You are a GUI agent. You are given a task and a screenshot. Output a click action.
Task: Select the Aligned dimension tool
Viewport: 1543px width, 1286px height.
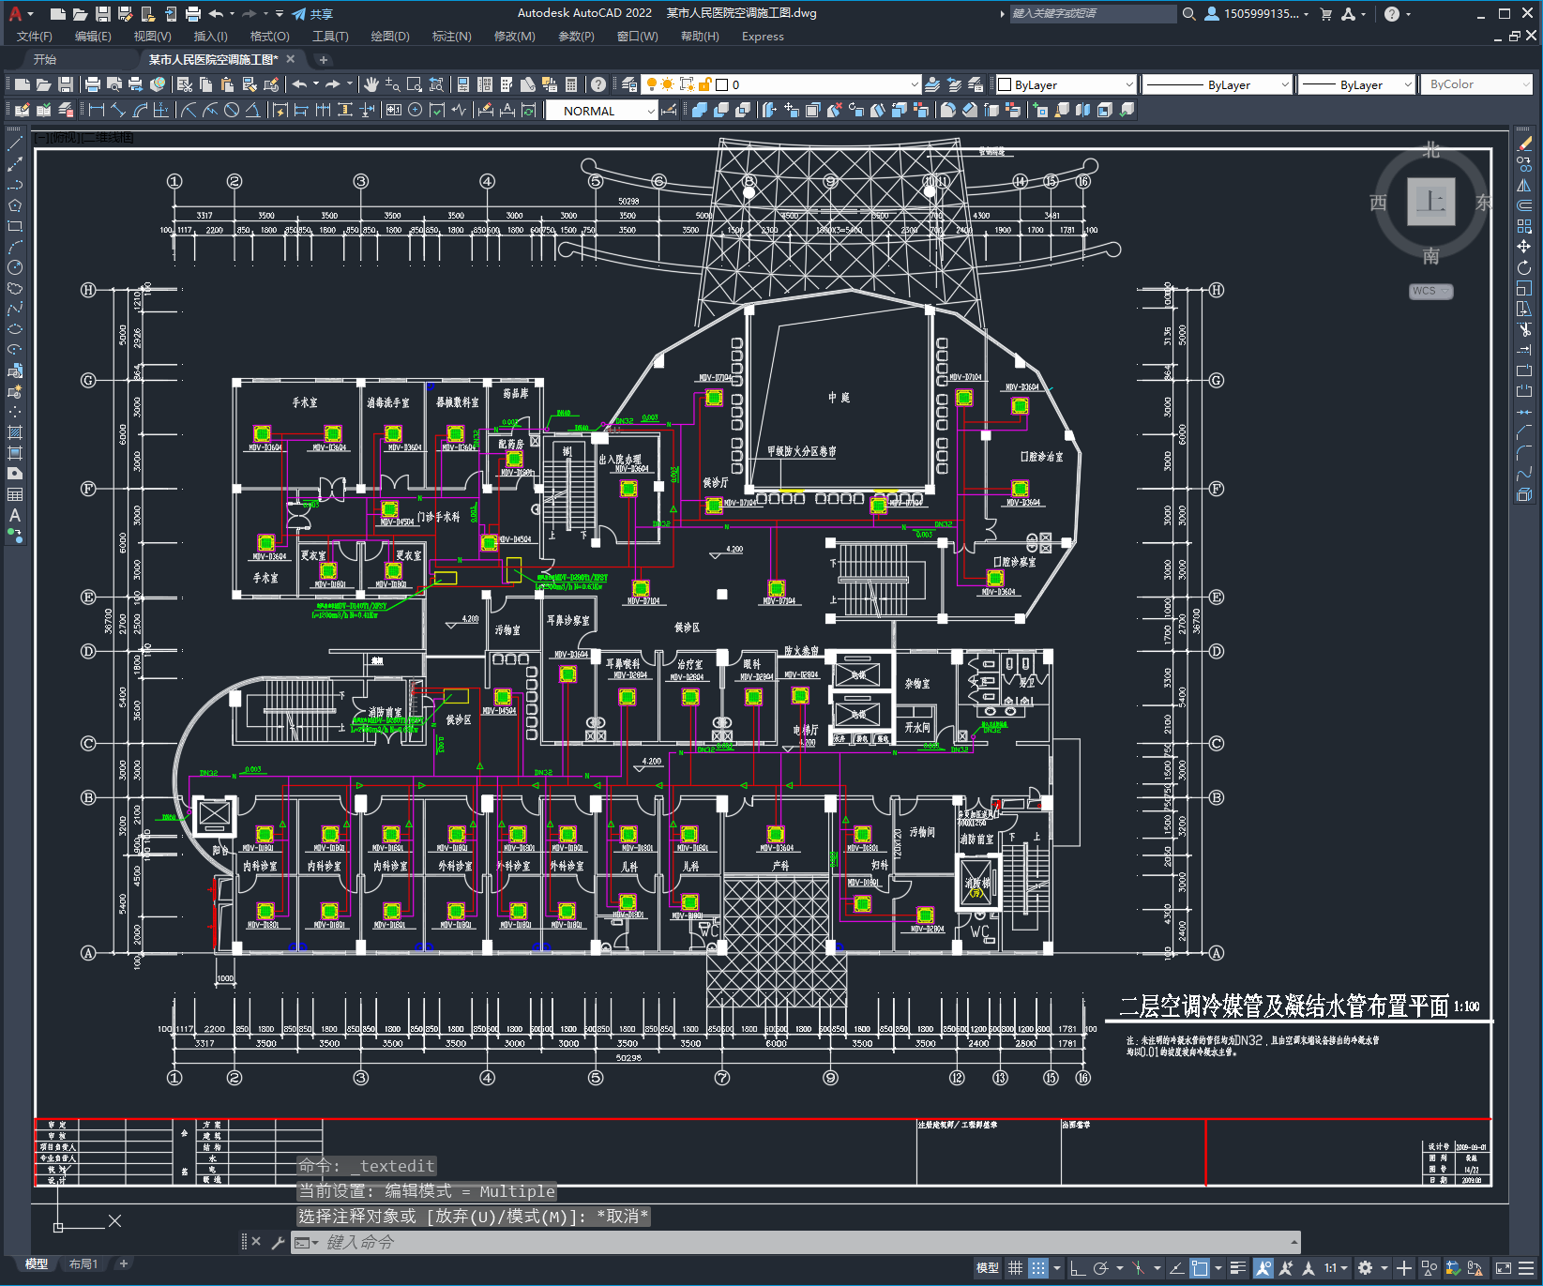click(x=117, y=110)
